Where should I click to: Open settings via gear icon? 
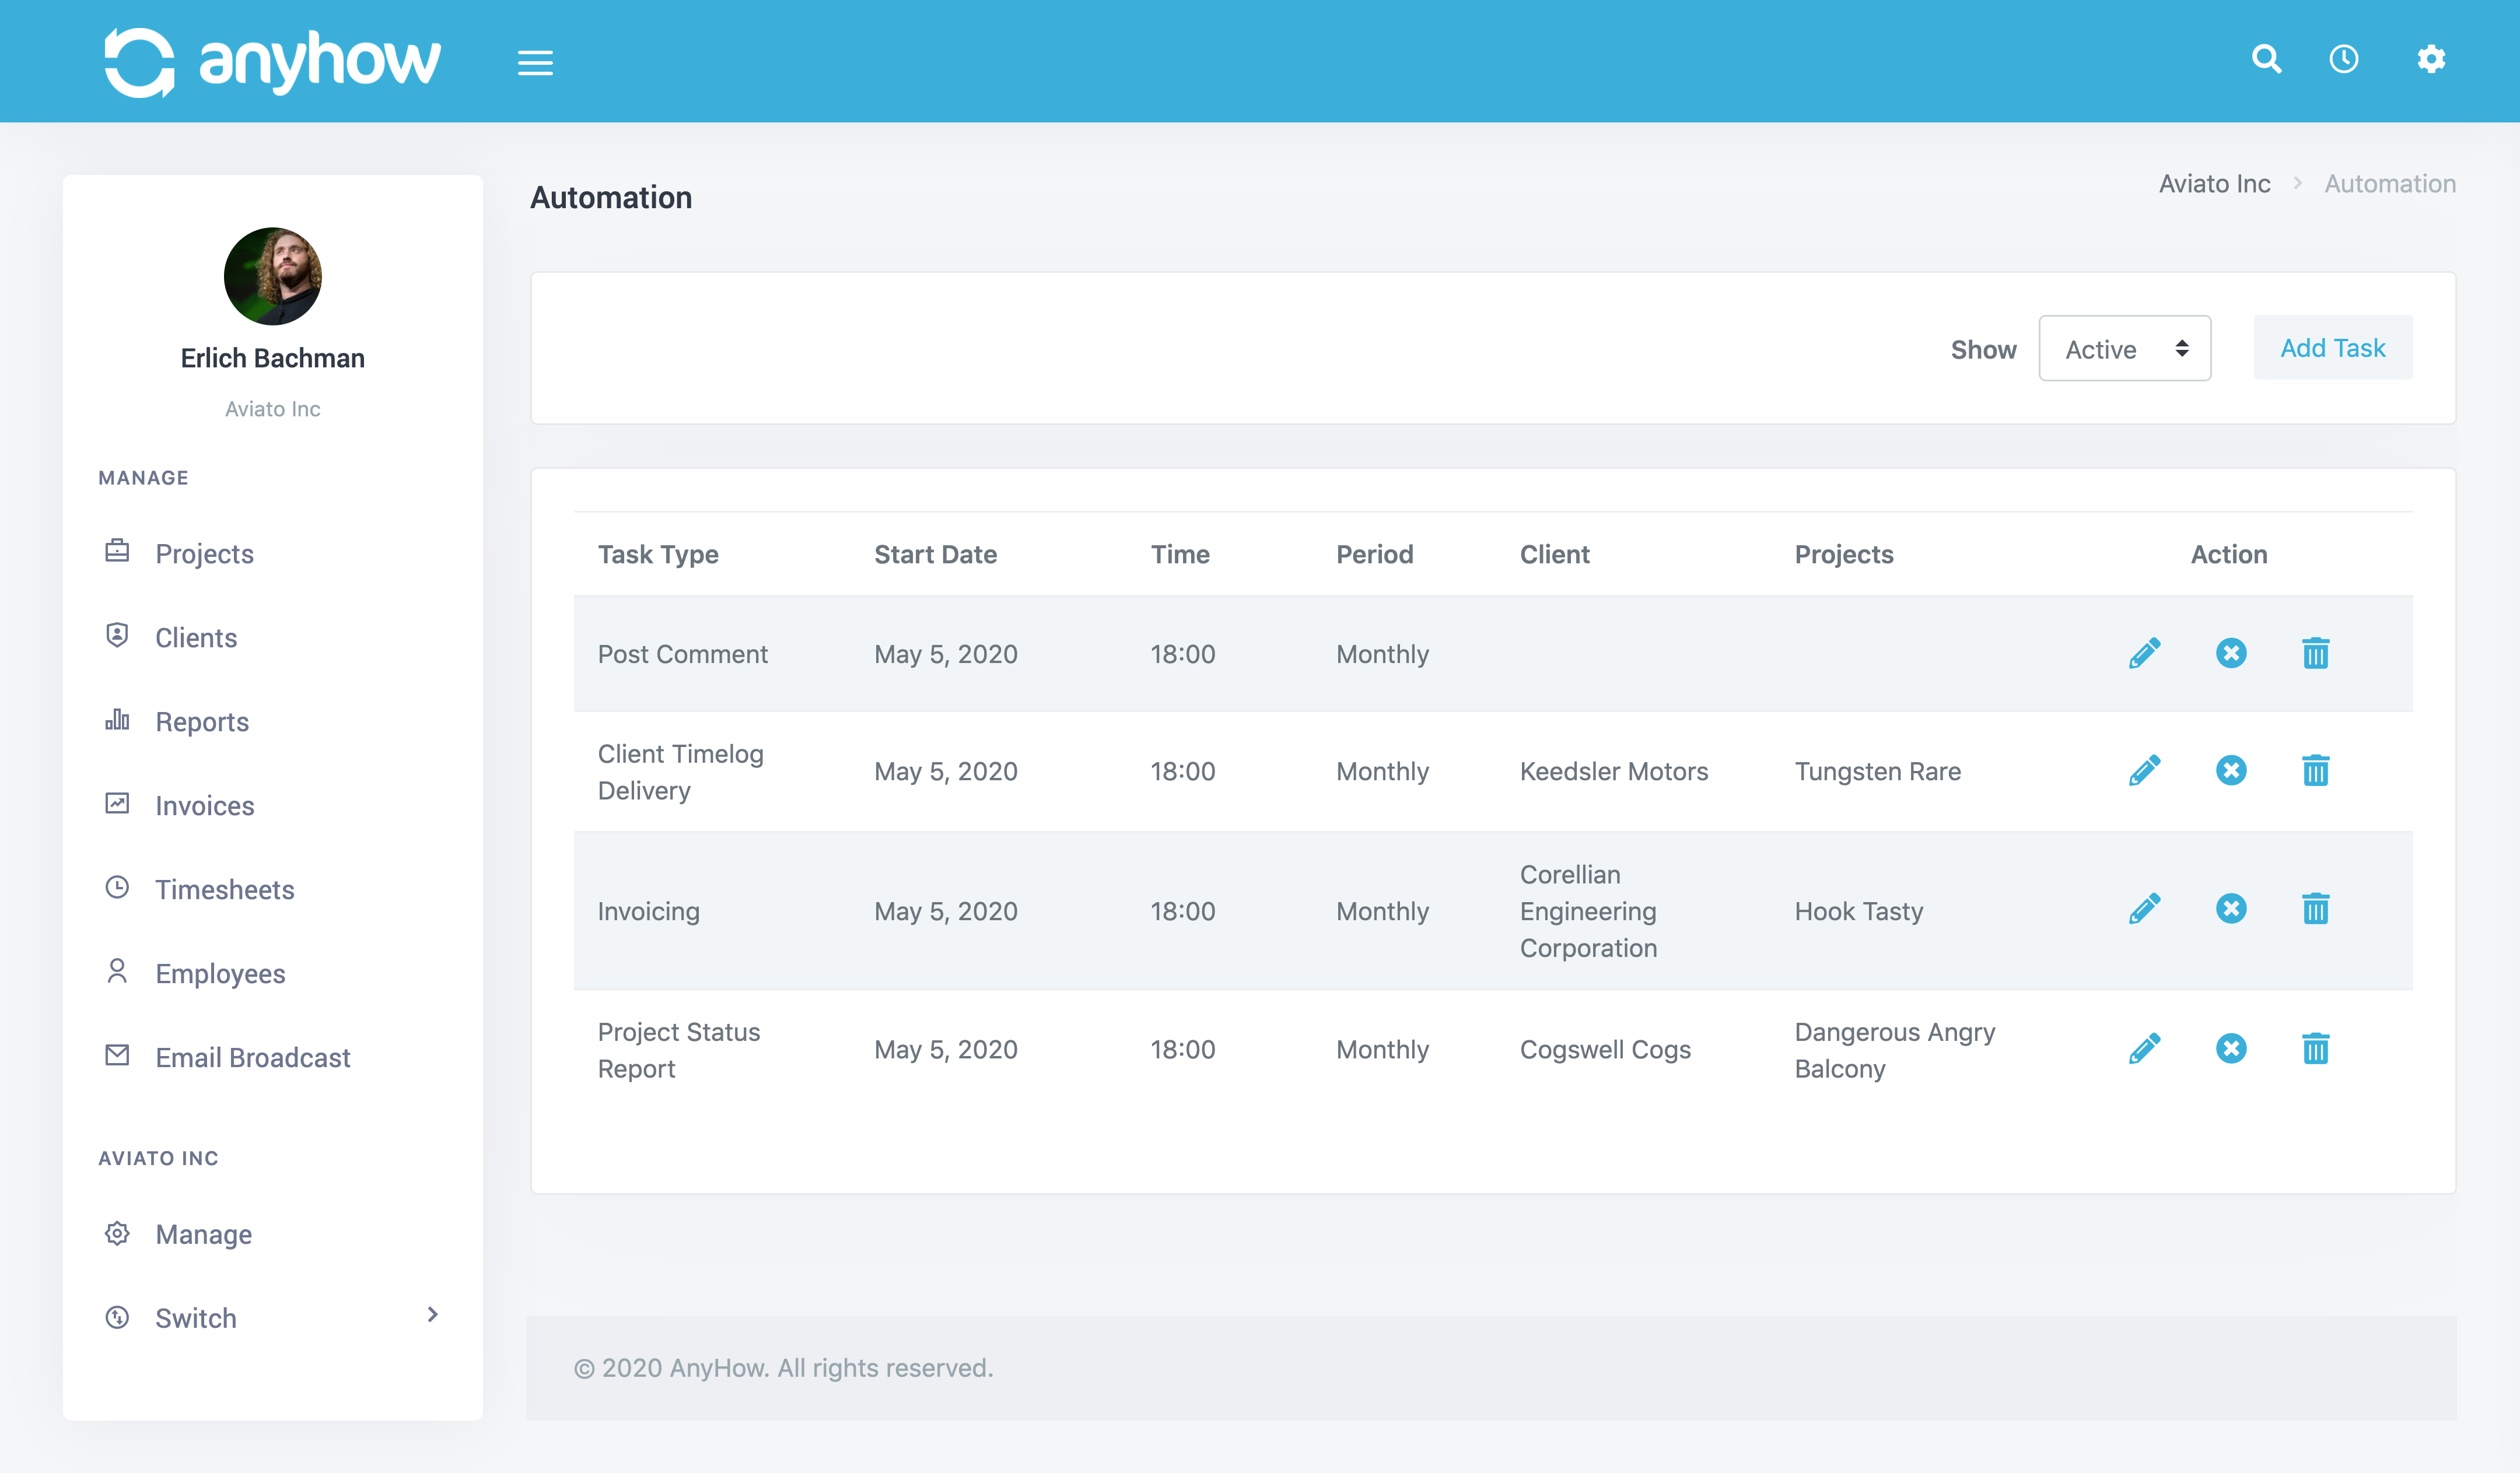[2432, 60]
